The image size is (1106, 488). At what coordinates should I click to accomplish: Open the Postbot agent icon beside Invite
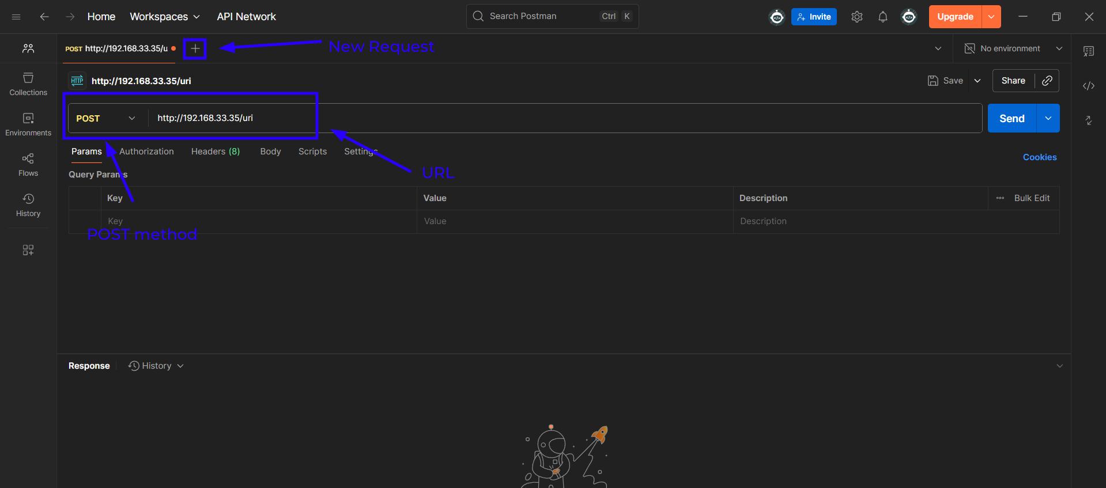[x=776, y=17]
